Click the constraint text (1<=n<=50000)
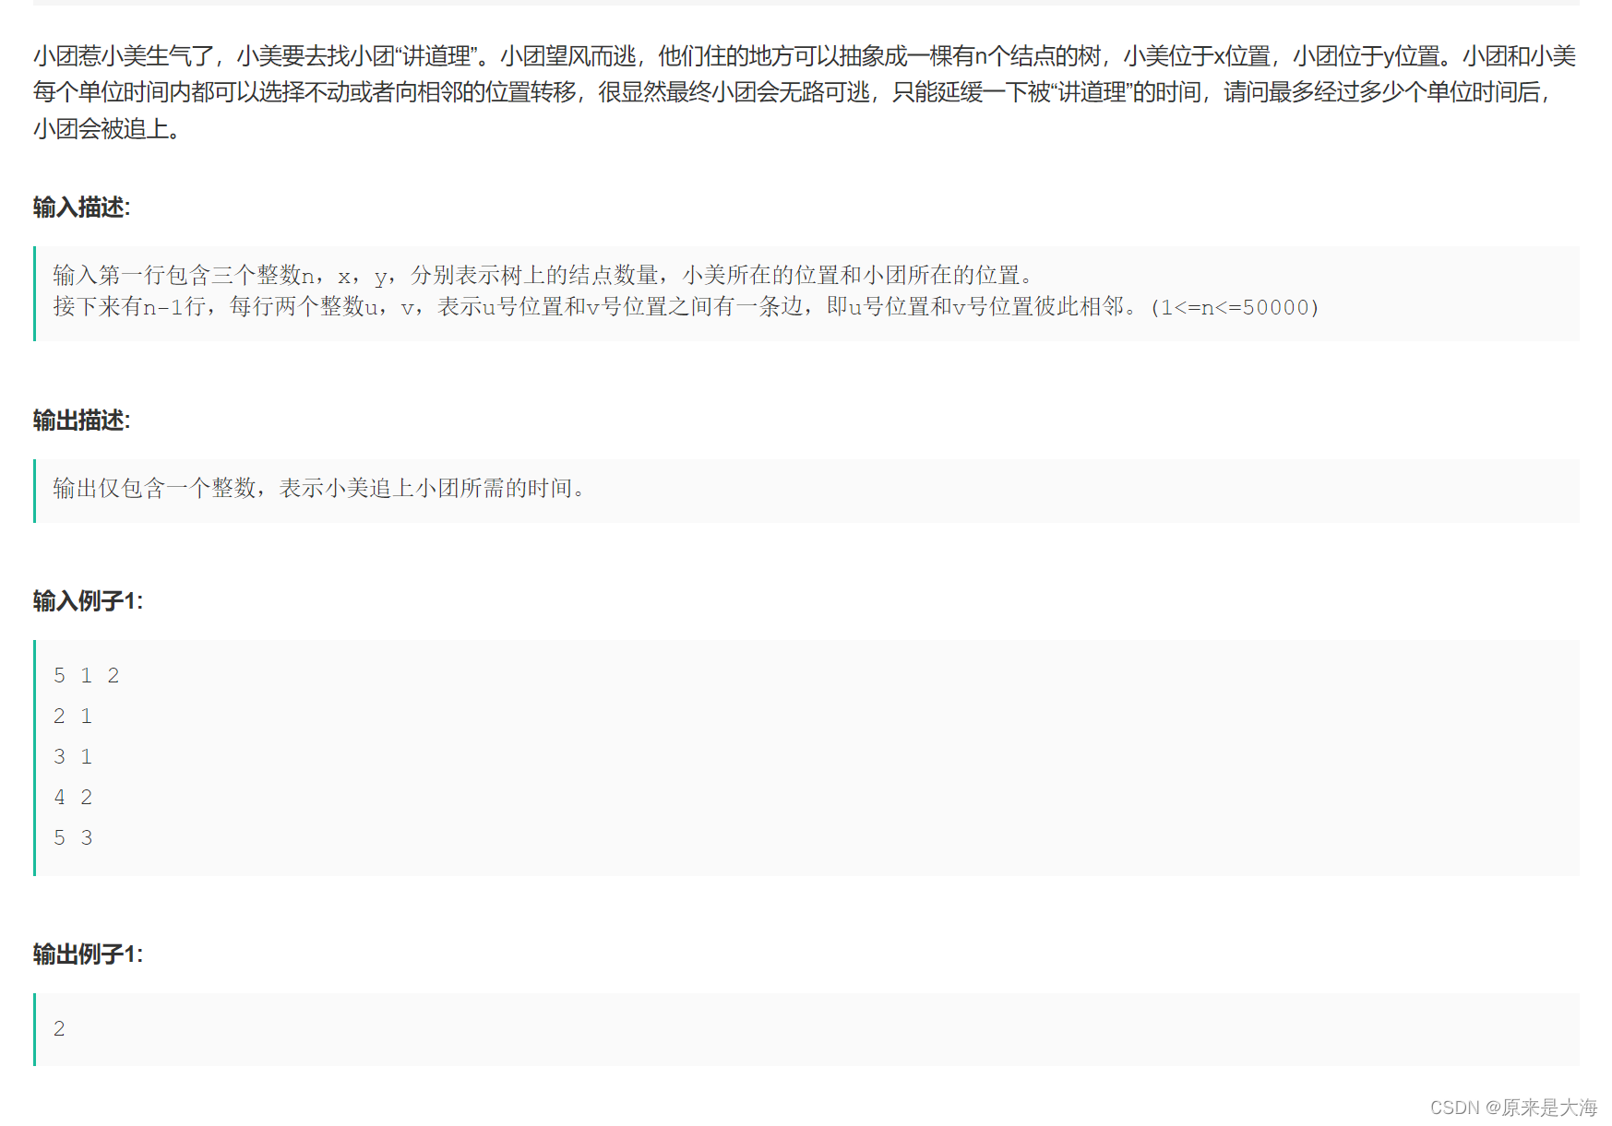Viewport: 1612px width, 1126px height. coord(1236,307)
